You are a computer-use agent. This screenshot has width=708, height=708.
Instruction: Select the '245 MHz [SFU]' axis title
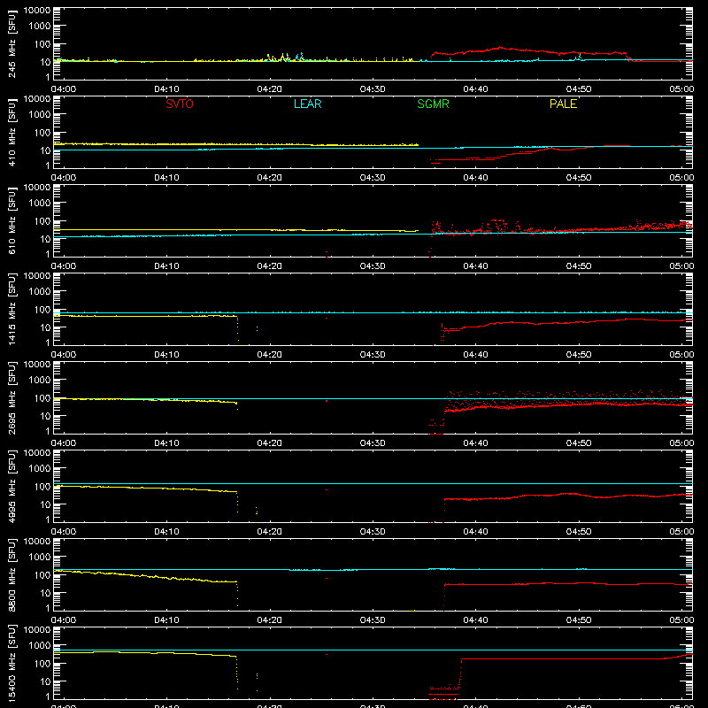(x=12, y=43)
